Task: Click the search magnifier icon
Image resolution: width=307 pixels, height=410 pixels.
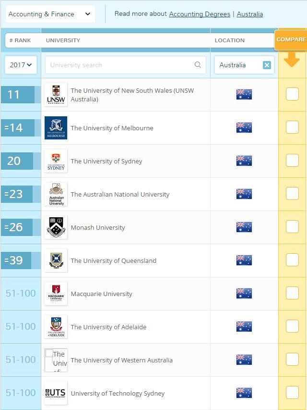Action: 198,65
